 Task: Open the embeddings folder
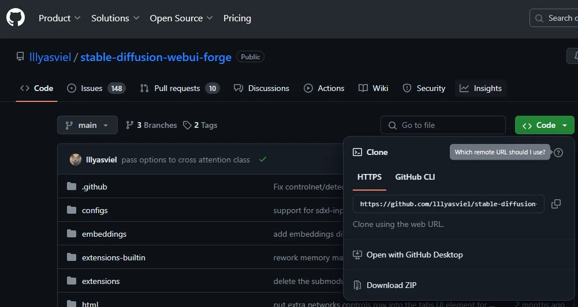point(104,234)
